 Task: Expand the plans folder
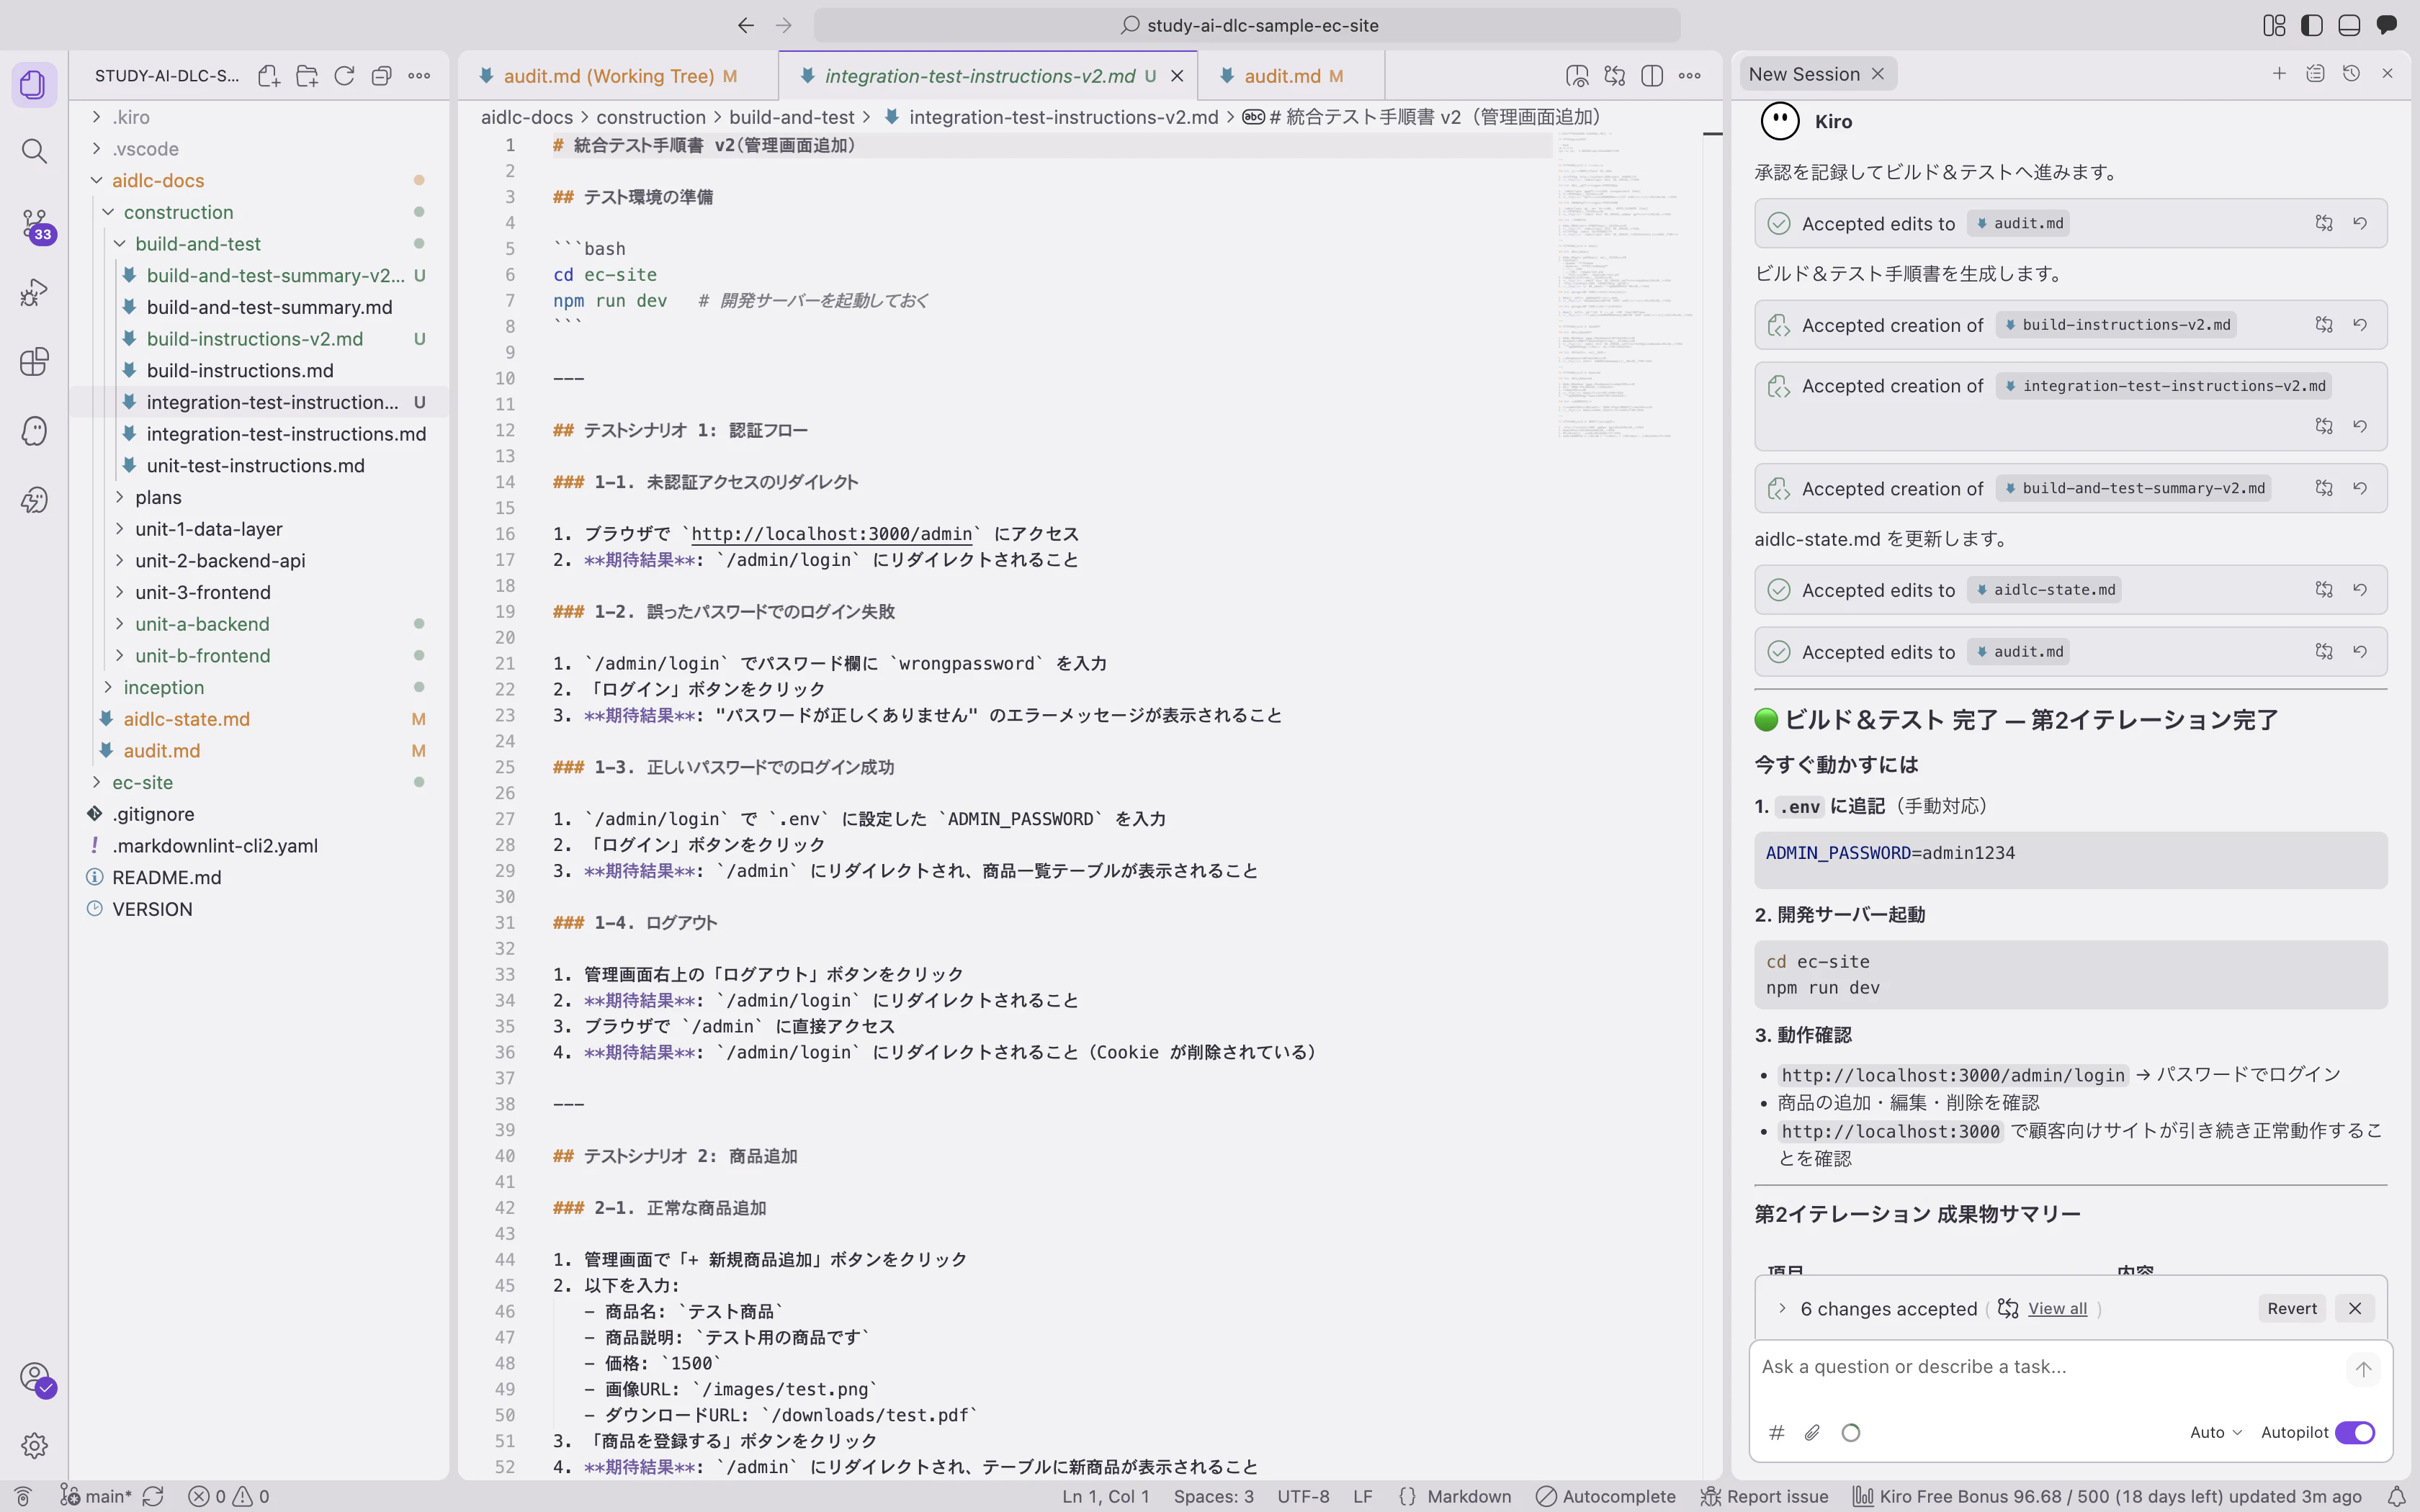pos(259,497)
